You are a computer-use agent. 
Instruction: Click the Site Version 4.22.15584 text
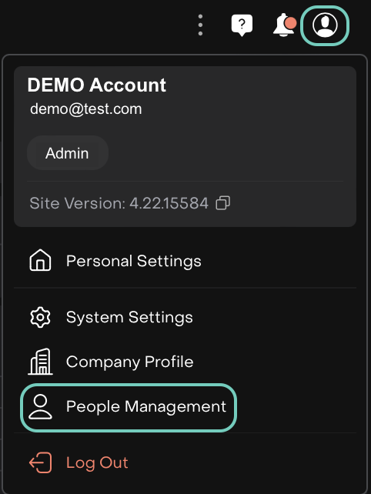(x=119, y=203)
